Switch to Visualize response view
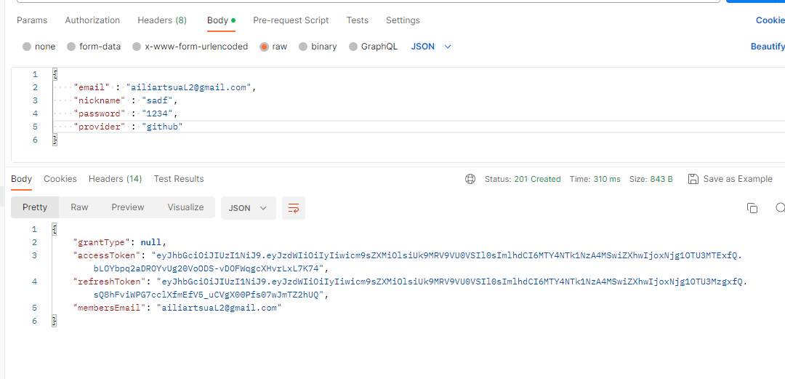The height and width of the screenshot is (379, 785). click(x=186, y=207)
